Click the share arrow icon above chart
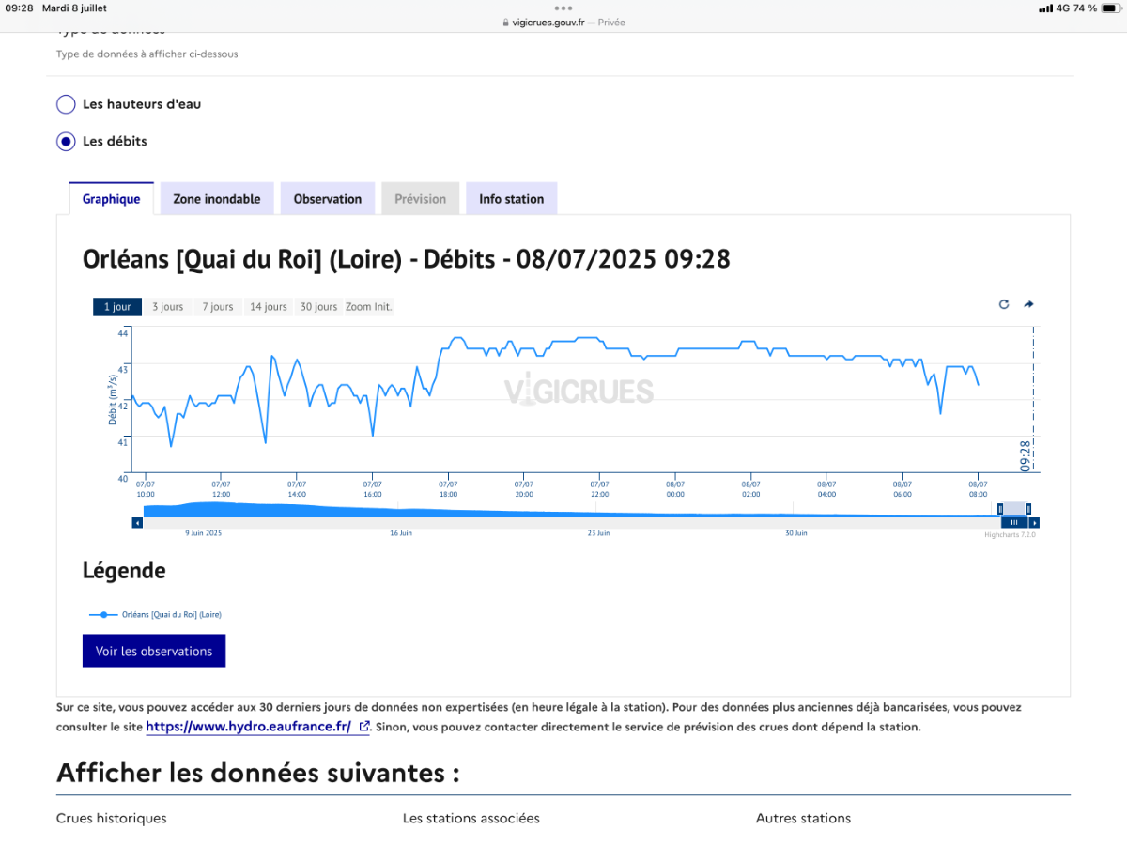Image resolution: width=1127 pixels, height=845 pixels. (1028, 304)
